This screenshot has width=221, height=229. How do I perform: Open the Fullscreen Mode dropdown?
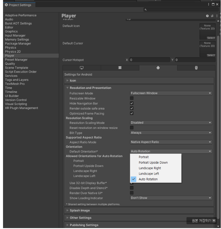pos(171,93)
